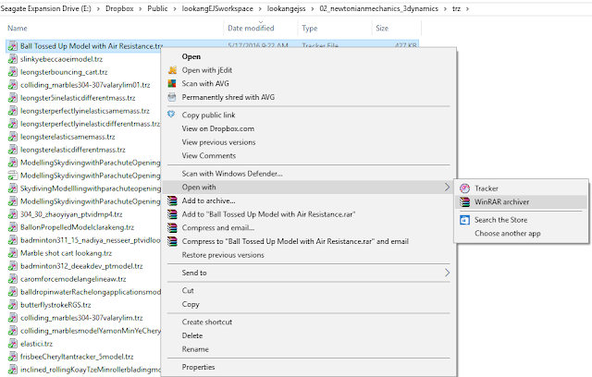The width and height of the screenshot is (592, 377).
Task: Expand the chevron after Seagate Expansion Drive (E:)
Action: click(98, 8)
